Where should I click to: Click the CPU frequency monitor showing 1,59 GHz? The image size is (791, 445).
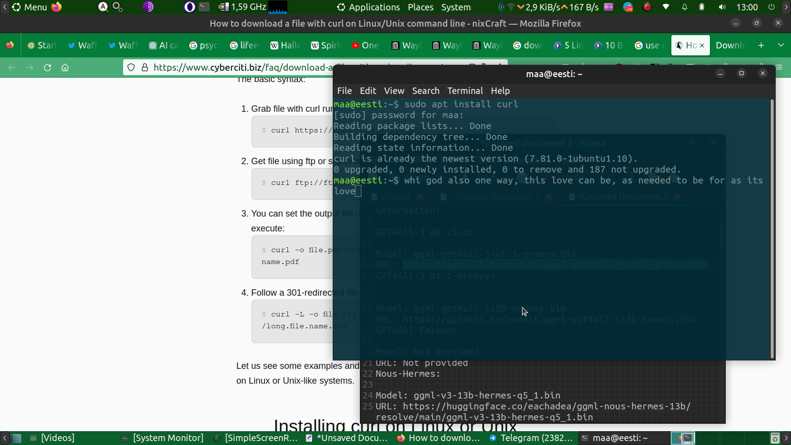click(242, 7)
